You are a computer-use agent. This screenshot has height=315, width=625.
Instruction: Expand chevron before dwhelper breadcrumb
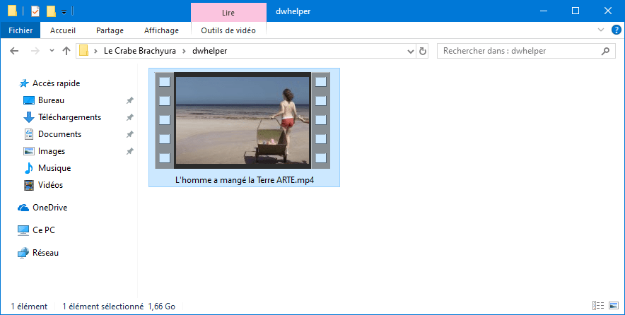pos(184,51)
